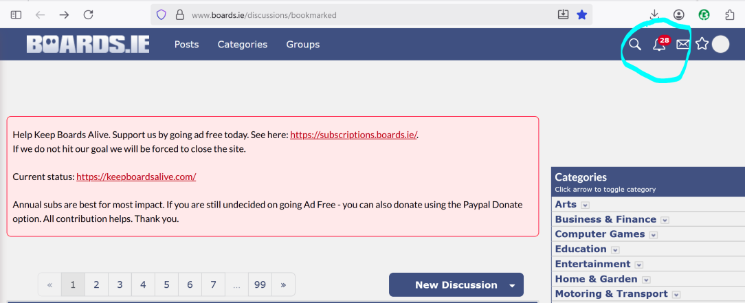745x303 pixels.
Task: Open the bookmarks star icon in site header
Action: 702,44
